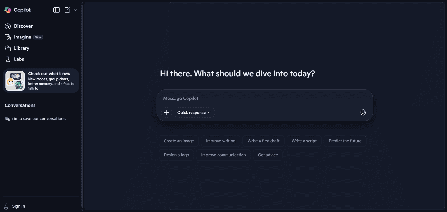
Task: Click the 'Design a logo' suggestion
Action: point(176,155)
